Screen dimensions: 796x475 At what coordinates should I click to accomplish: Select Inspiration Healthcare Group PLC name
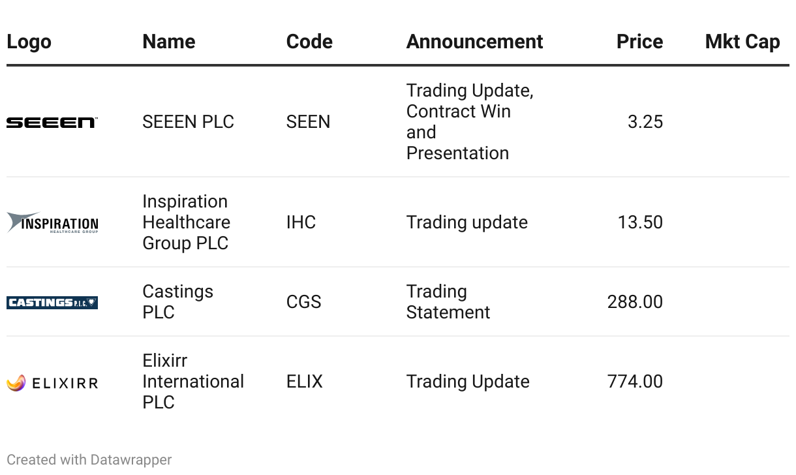(186, 222)
